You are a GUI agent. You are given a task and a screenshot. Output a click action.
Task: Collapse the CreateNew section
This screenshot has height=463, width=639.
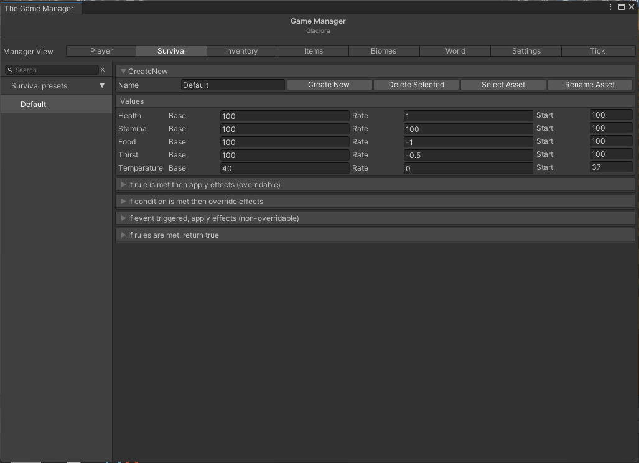[124, 72]
